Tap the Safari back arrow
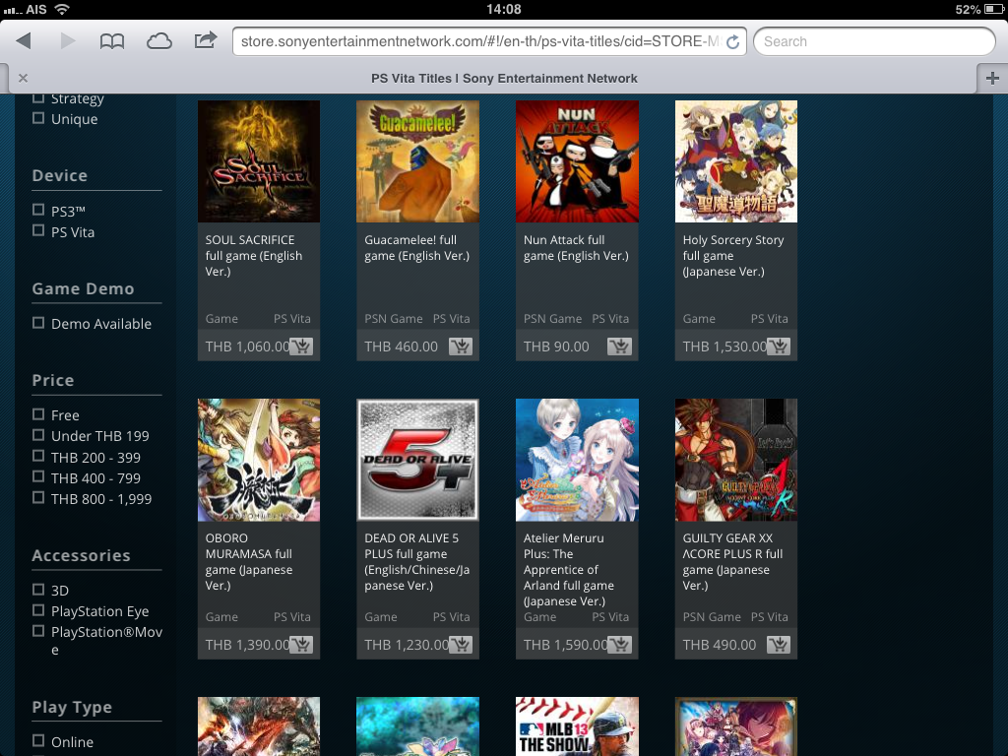This screenshot has height=756, width=1008. [x=24, y=41]
